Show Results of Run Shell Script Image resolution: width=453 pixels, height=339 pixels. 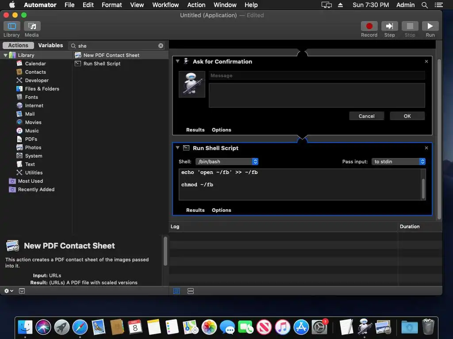(x=195, y=210)
